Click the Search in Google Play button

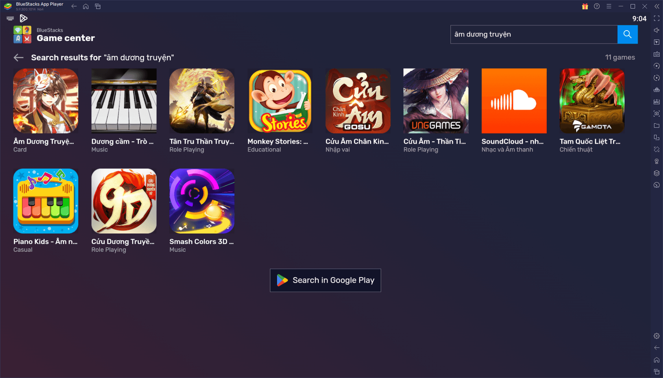(325, 280)
